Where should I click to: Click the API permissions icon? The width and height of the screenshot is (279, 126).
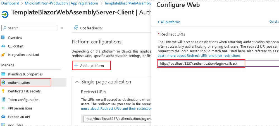3,108
